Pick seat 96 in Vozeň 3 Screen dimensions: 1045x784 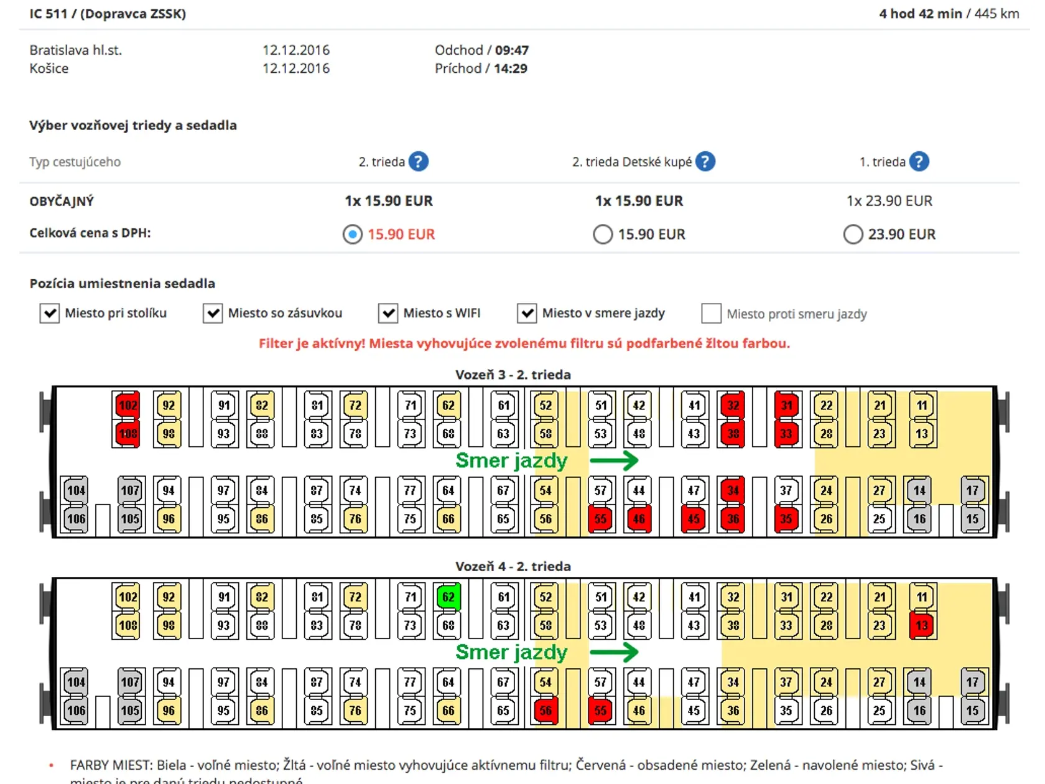tap(168, 518)
